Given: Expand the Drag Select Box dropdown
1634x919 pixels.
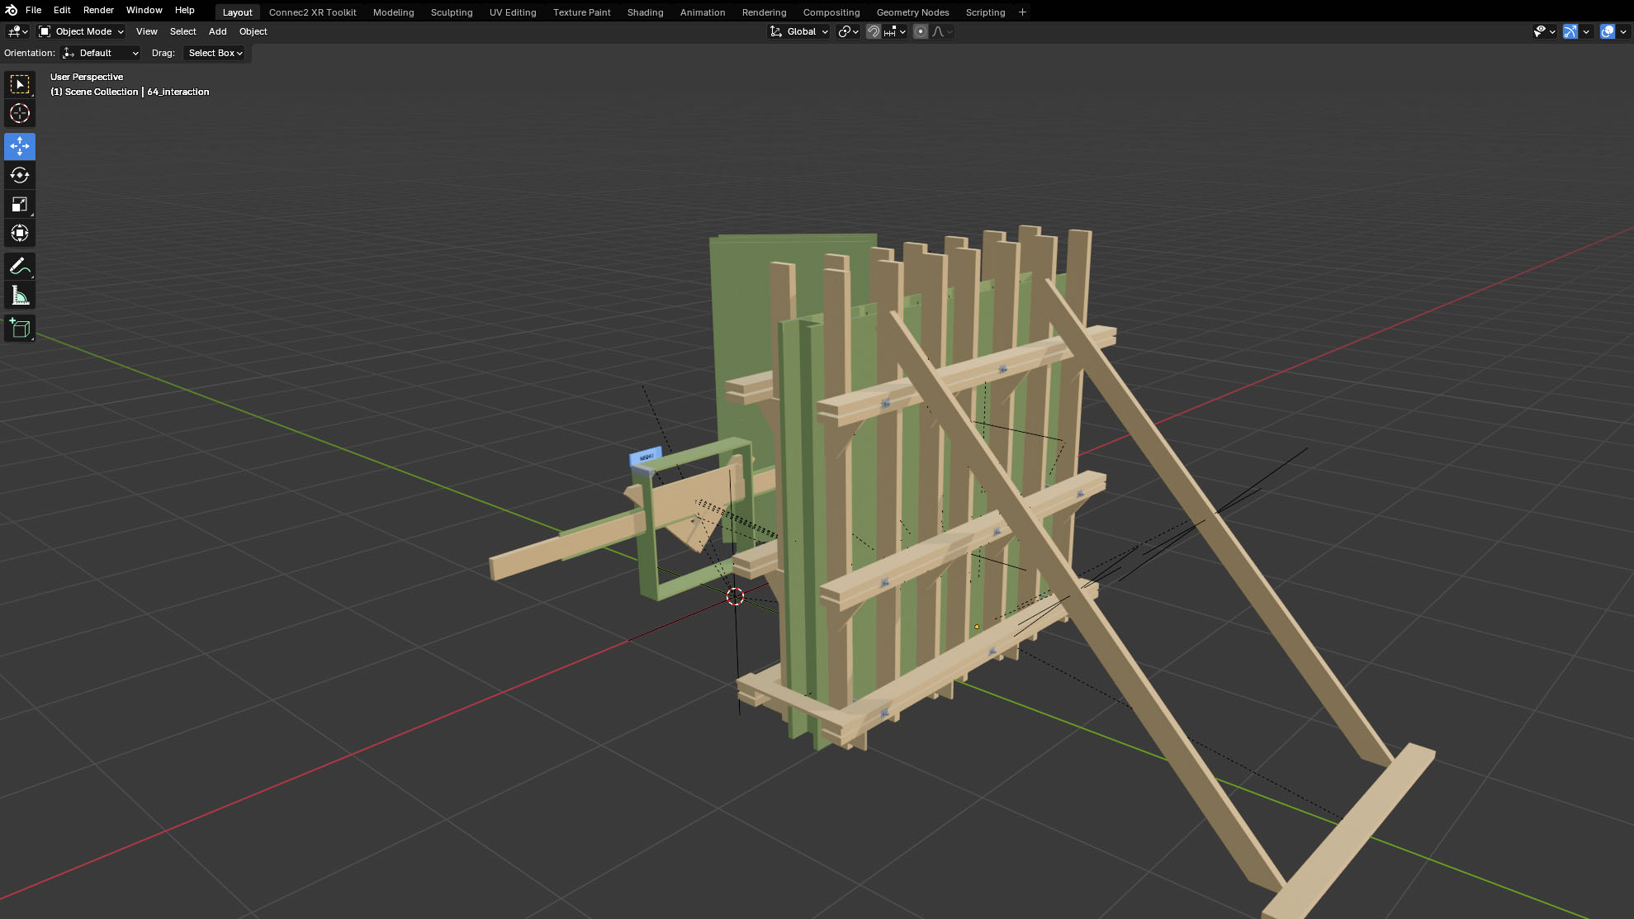Looking at the screenshot, I should [215, 53].
